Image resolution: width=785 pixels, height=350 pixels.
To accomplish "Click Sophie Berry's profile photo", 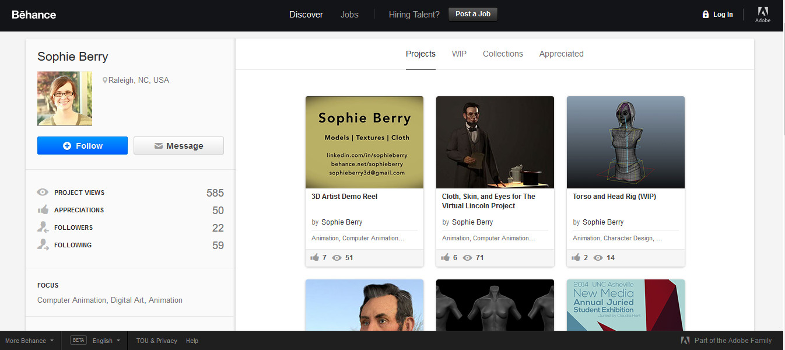I will [65, 99].
